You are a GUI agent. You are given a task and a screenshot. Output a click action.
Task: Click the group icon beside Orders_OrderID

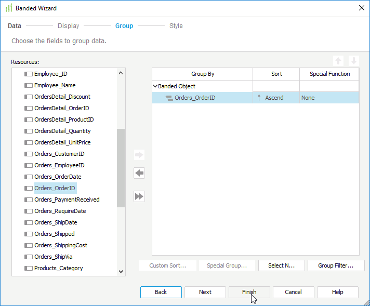168,98
